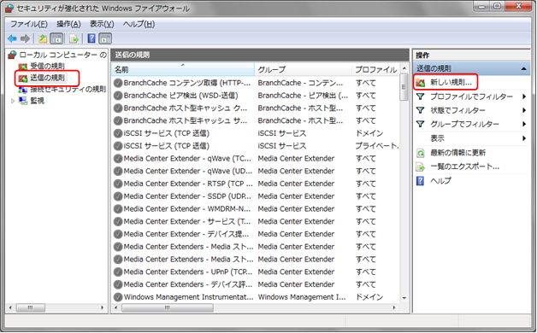Expand submenu arrow beside 状態でフィルター

[x=523, y=110]
